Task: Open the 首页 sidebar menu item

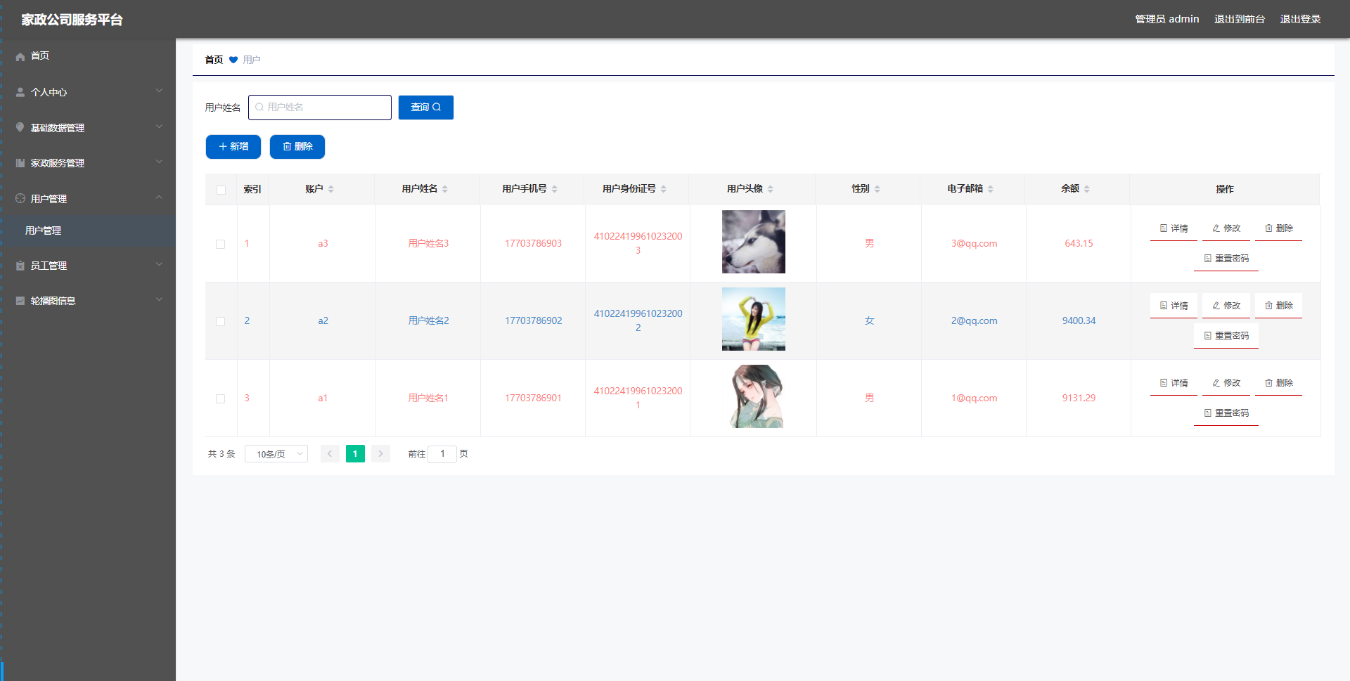Action: (x=88, y=56)
